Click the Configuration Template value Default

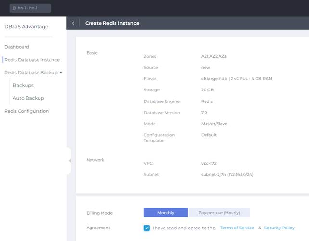click(209, 135)
